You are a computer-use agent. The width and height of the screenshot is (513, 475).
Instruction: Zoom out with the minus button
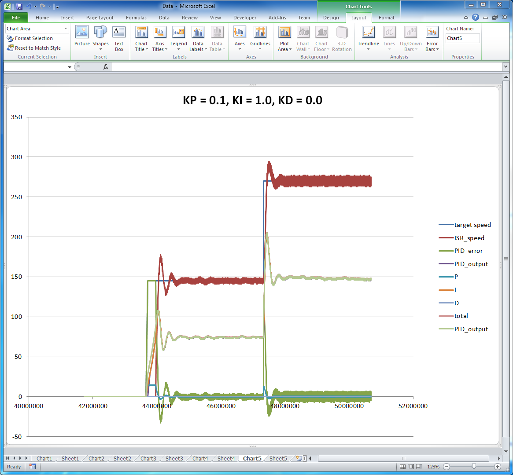(x=447, y=467)
